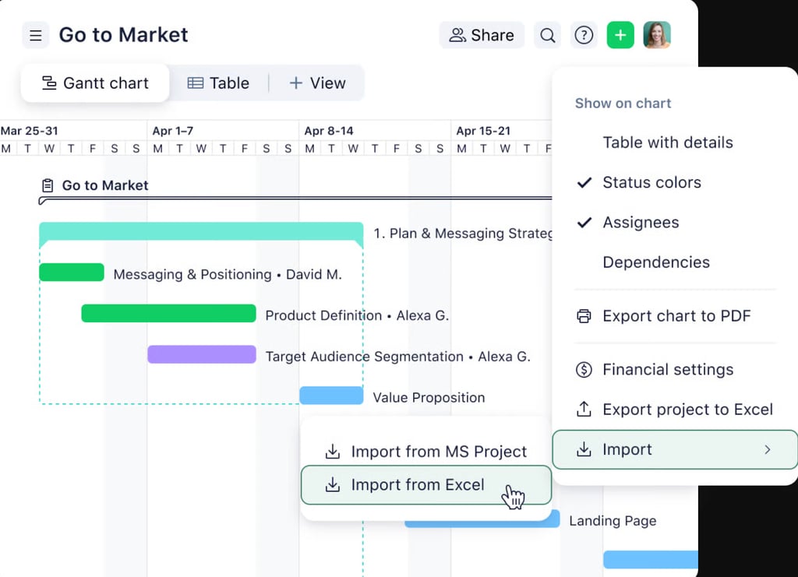Open the search icon in the top bar

coord(547,35)
